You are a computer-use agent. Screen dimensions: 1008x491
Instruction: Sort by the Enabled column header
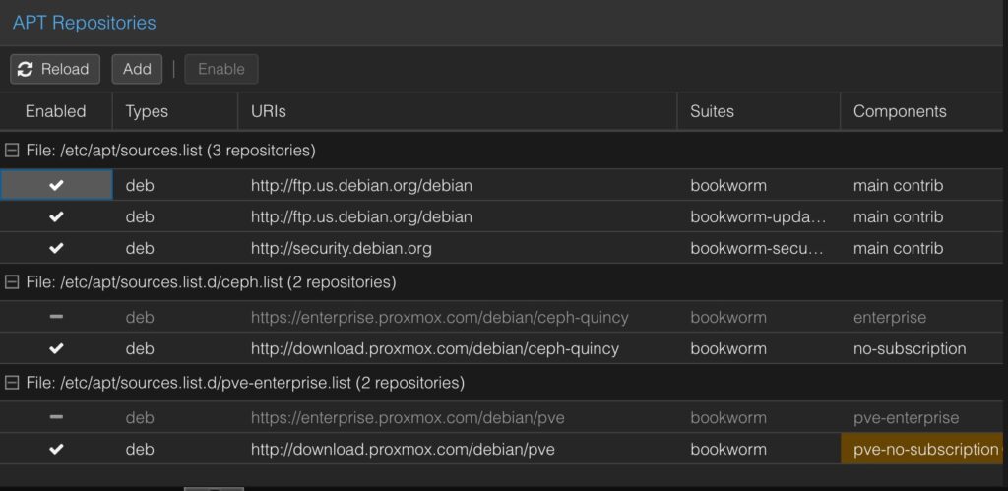pos(55,111)
